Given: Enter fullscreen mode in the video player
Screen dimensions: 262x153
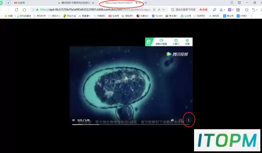Looking at the screenshot, I should pos(181,120).
